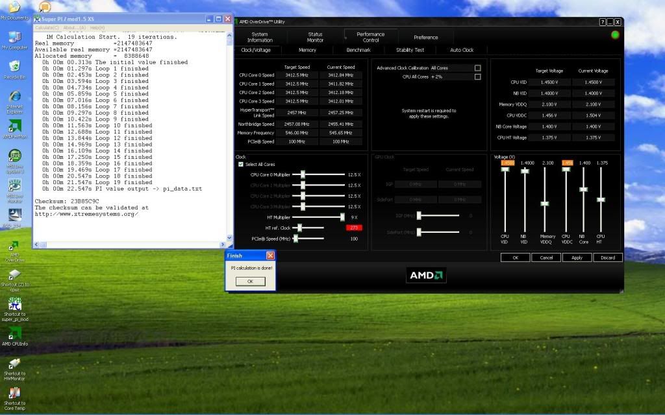Click the Memory VDDQ voltage slider handle
Viewport: 665px width, 415px height.
point(545,204)
